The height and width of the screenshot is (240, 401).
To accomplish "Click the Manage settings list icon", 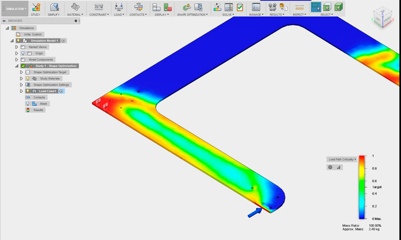I will [x=256, y=7].
